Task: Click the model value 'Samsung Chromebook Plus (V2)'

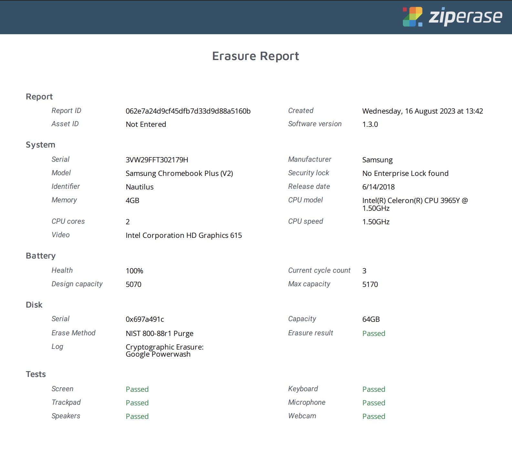Action: point(179,173)
